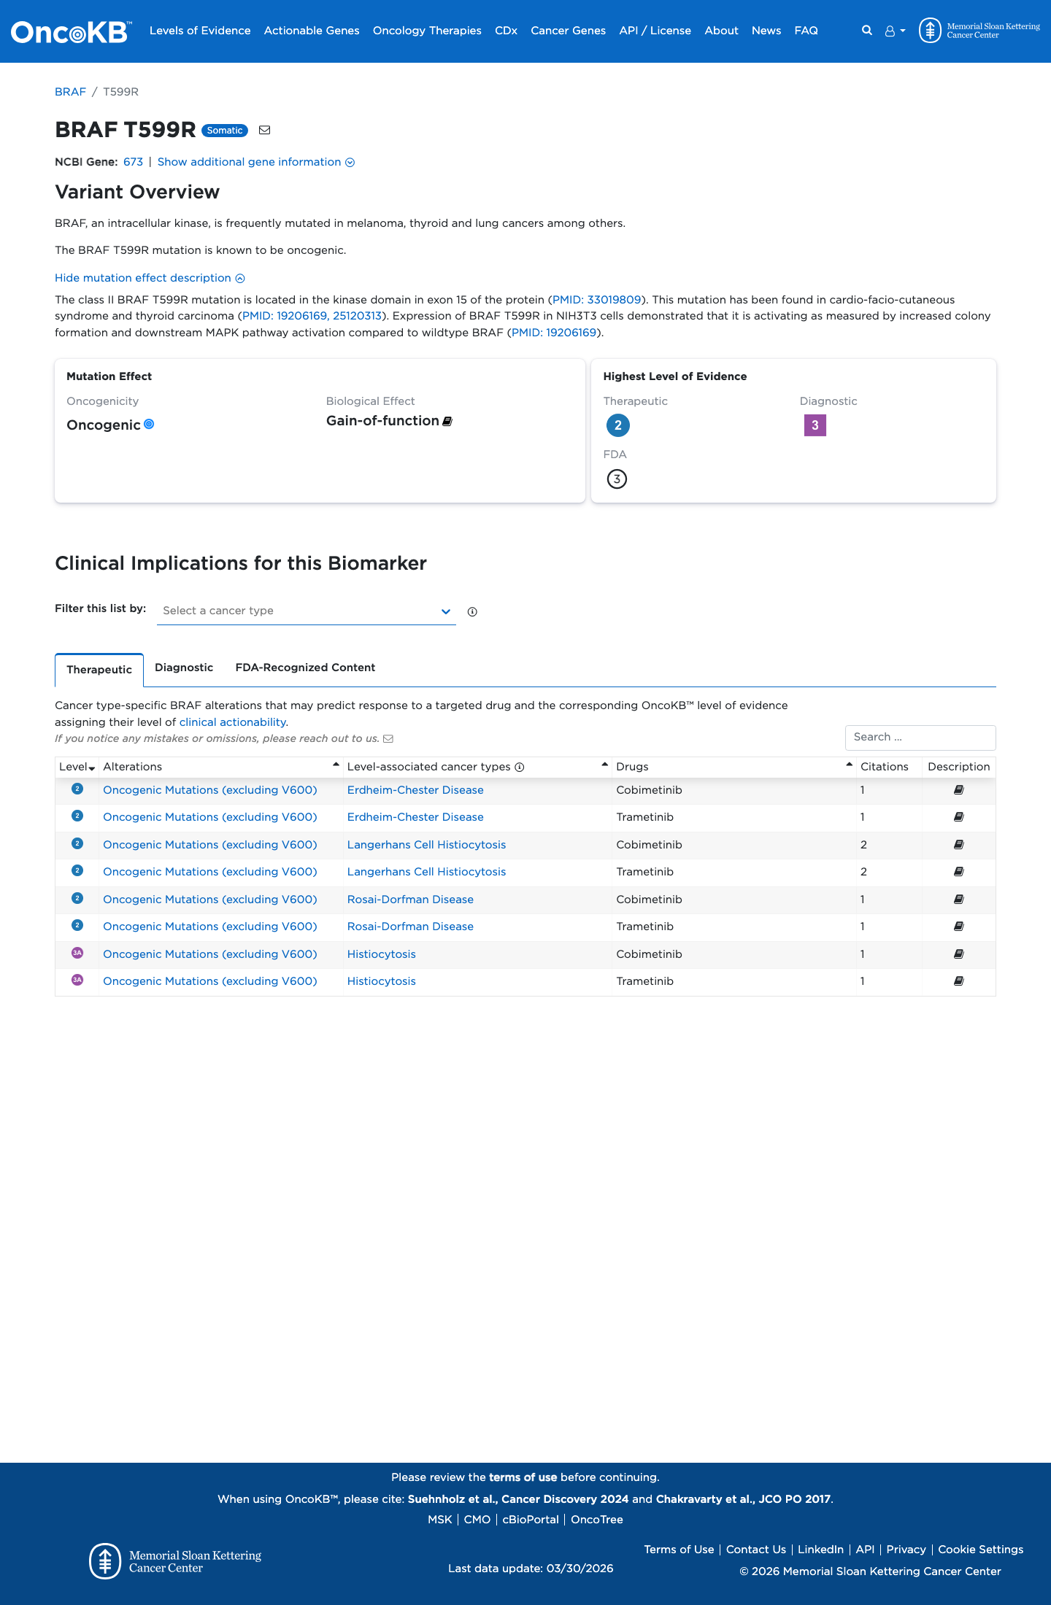Open cBioPortal footer link
This screenshot has width=1051, height=1605.
tap(531, 1520)
